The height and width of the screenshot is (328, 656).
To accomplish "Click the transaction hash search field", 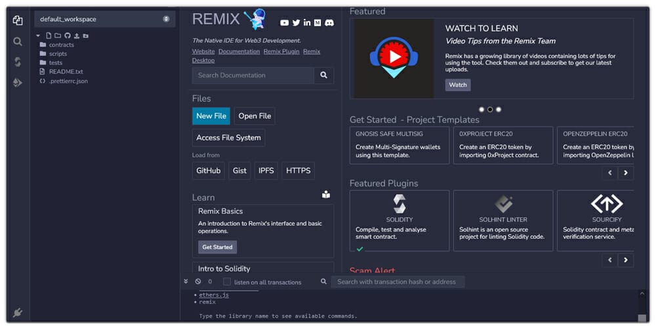I will 398,281.
